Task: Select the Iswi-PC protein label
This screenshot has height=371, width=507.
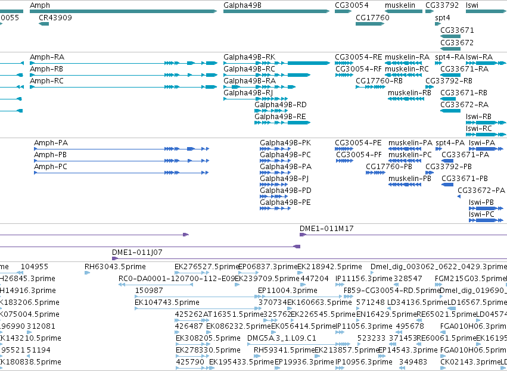Action: click(481, 214)
